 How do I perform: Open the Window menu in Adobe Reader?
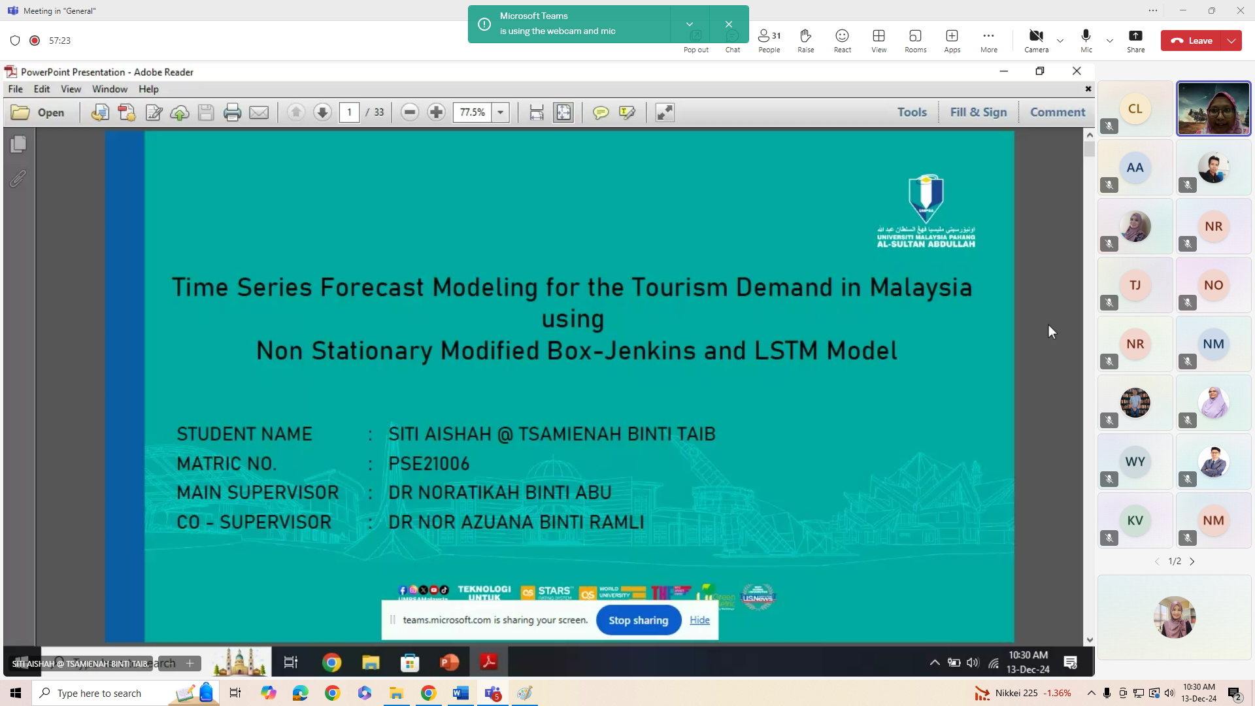[110, 89]
